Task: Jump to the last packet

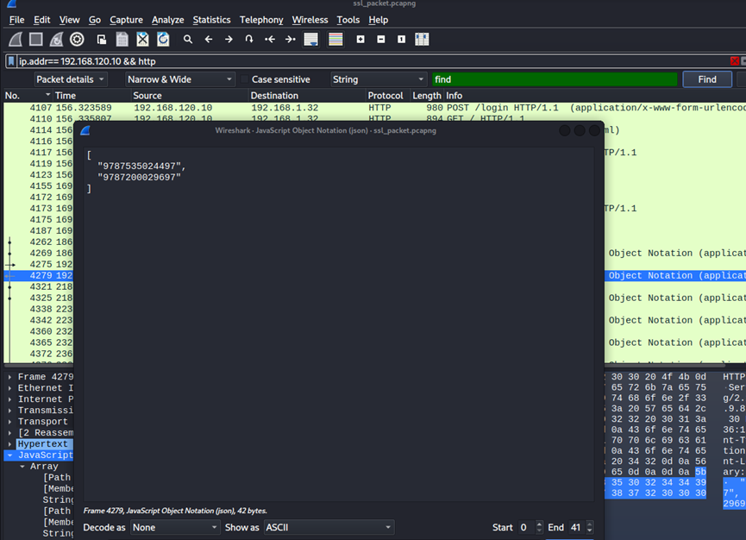Action: tap(291, 39)
